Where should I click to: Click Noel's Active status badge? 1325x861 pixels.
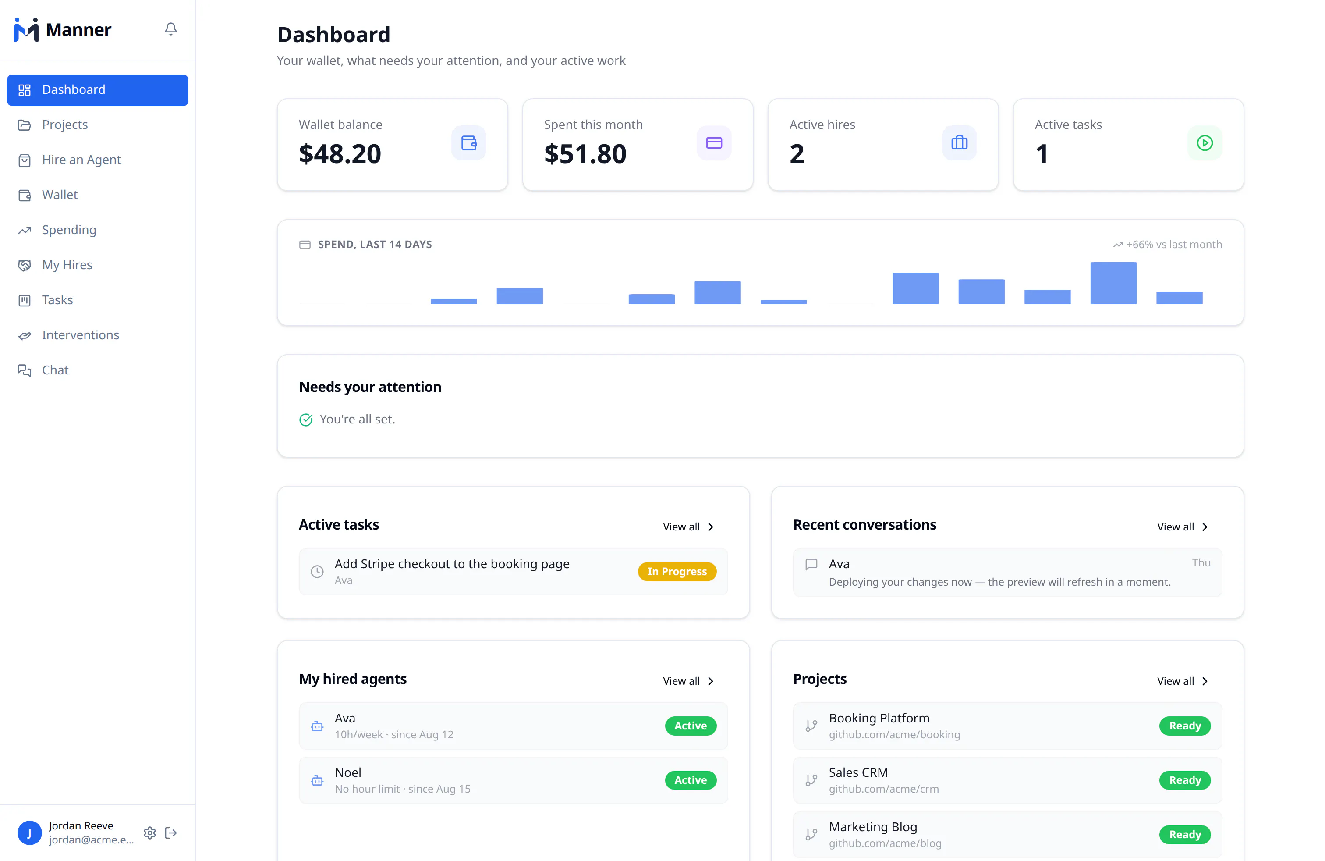click(691, 780)
